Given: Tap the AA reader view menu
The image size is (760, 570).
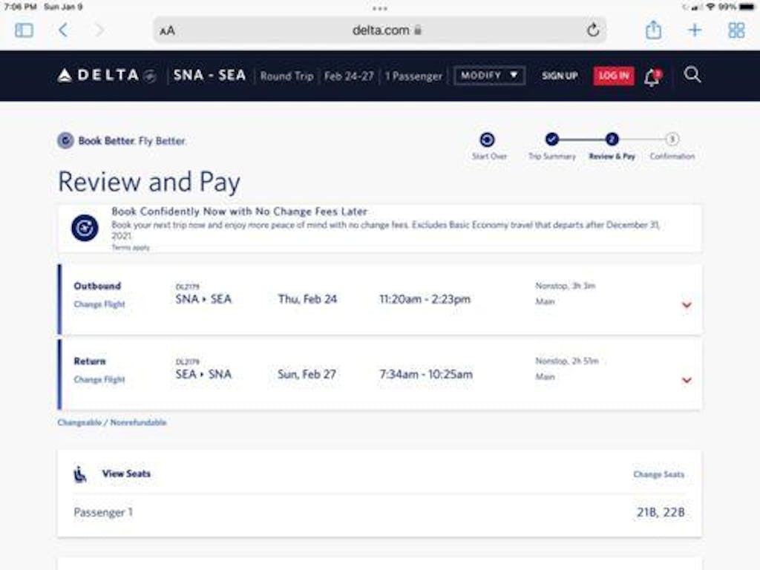Looking at the screenshot, I should 168,30.
